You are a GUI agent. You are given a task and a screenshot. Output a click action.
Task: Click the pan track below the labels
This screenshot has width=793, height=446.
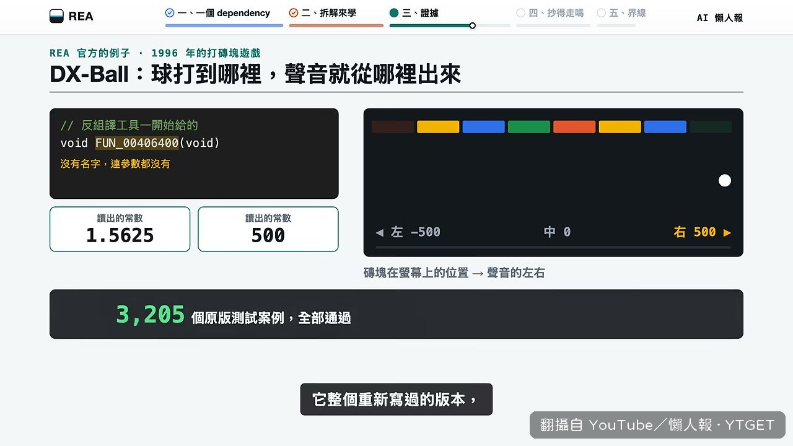point(553,247)
